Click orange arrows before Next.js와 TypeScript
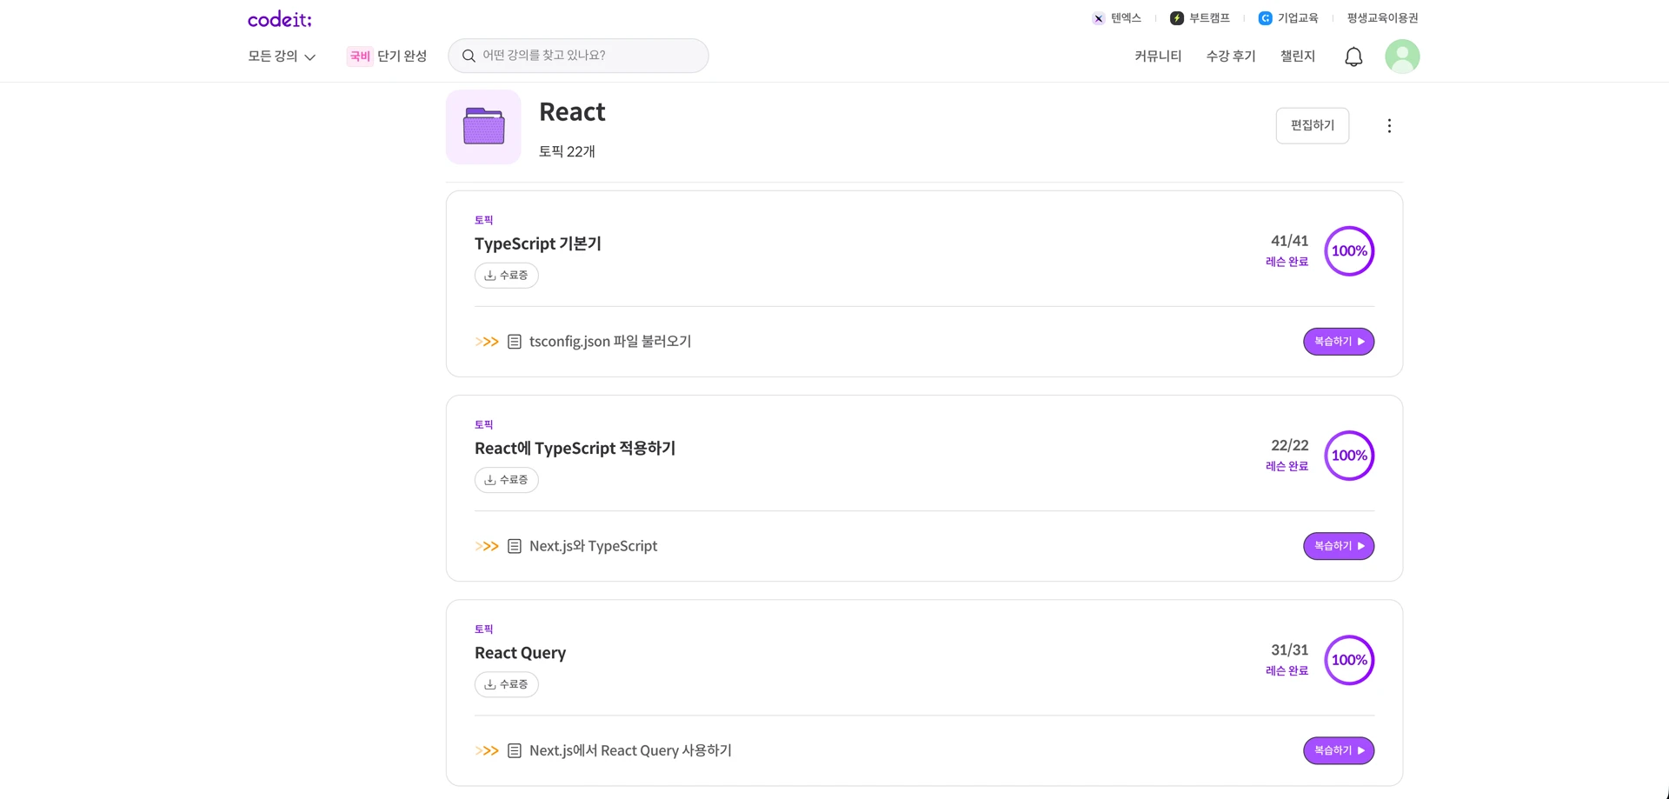 coord(487,546)
